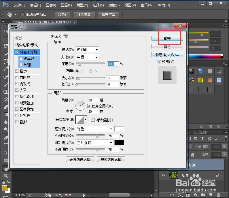The height and width of the screenshot is (198, 229).
Task: Open the Filter (滤镜) menu
Action: (114, 5)
